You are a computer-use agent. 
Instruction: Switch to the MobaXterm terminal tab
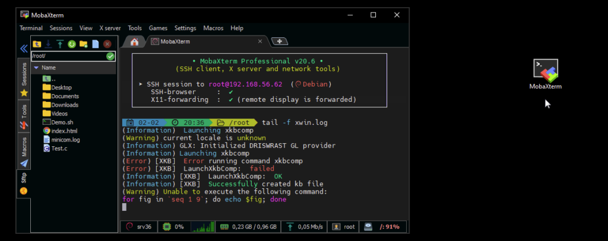pyautogui.click(x=205, y=41)
